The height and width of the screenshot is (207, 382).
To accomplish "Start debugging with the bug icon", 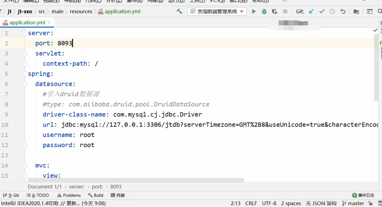I will click(264, 12).
